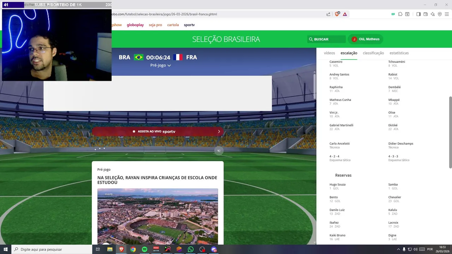Click the POR language indicator

430,249
